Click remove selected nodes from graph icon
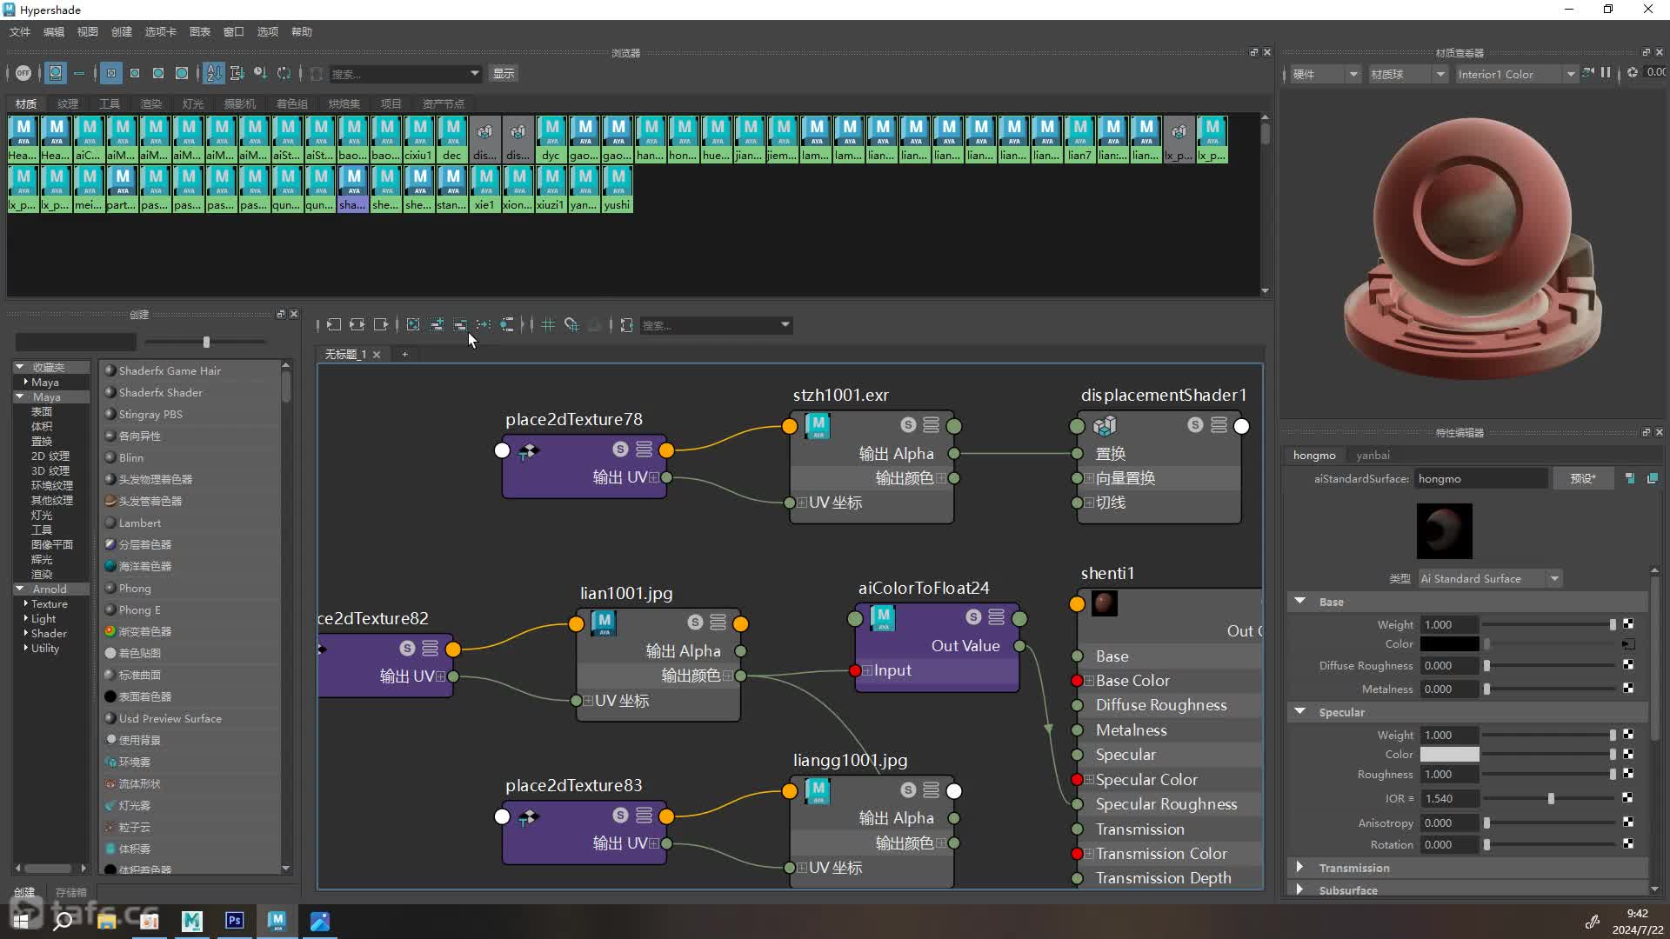This screenshot has width=1670, height=939. point(460,324)
